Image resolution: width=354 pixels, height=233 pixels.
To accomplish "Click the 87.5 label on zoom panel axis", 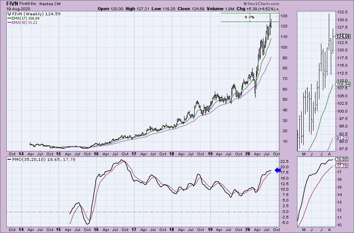I will (343, 149).
